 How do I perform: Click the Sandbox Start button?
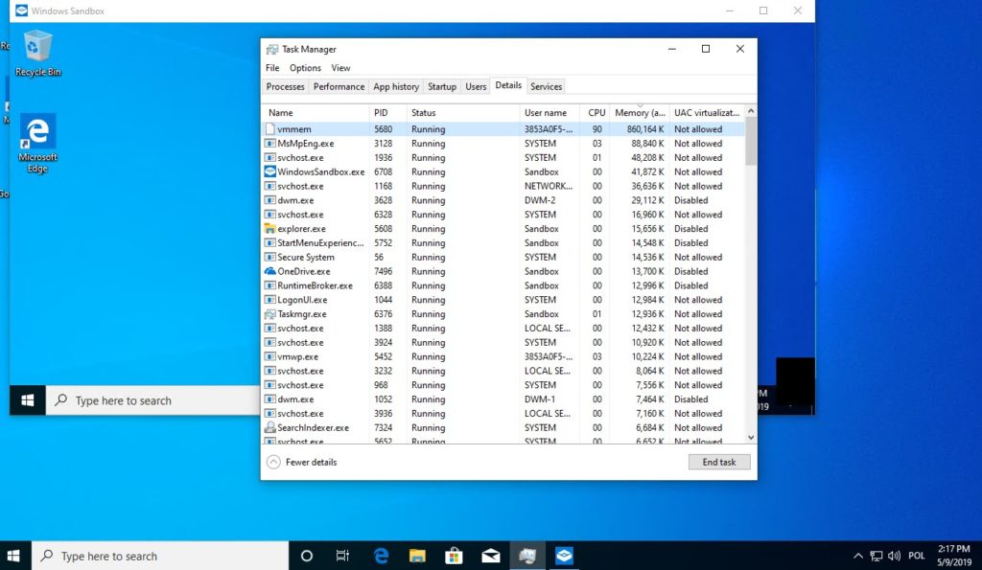pos(28,400)
